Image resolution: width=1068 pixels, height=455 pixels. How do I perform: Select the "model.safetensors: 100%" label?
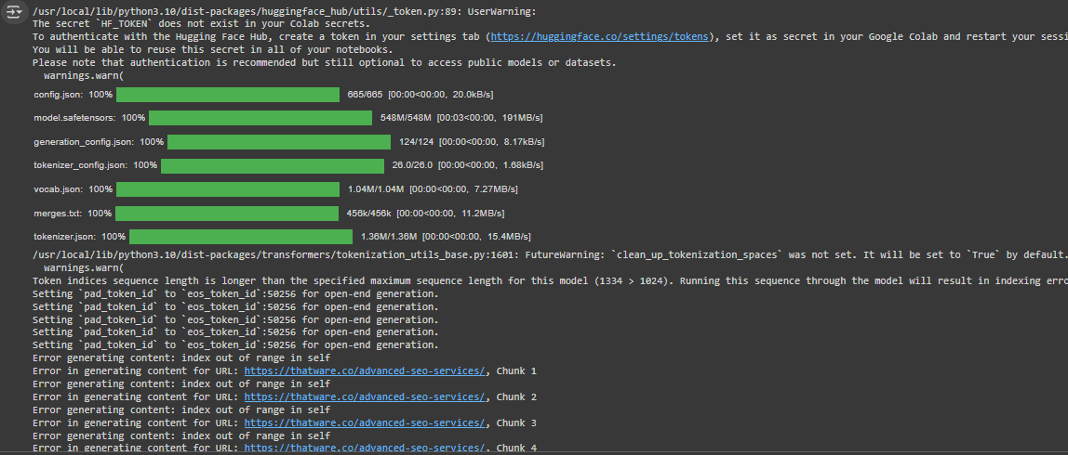pos(89,118)
